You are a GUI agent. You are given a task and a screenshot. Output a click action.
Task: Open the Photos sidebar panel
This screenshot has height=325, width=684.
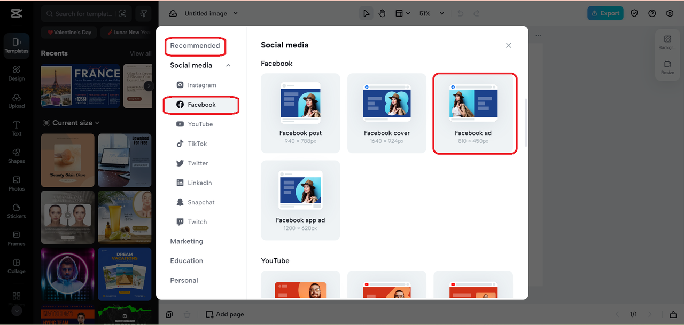[x=17, y=184]
